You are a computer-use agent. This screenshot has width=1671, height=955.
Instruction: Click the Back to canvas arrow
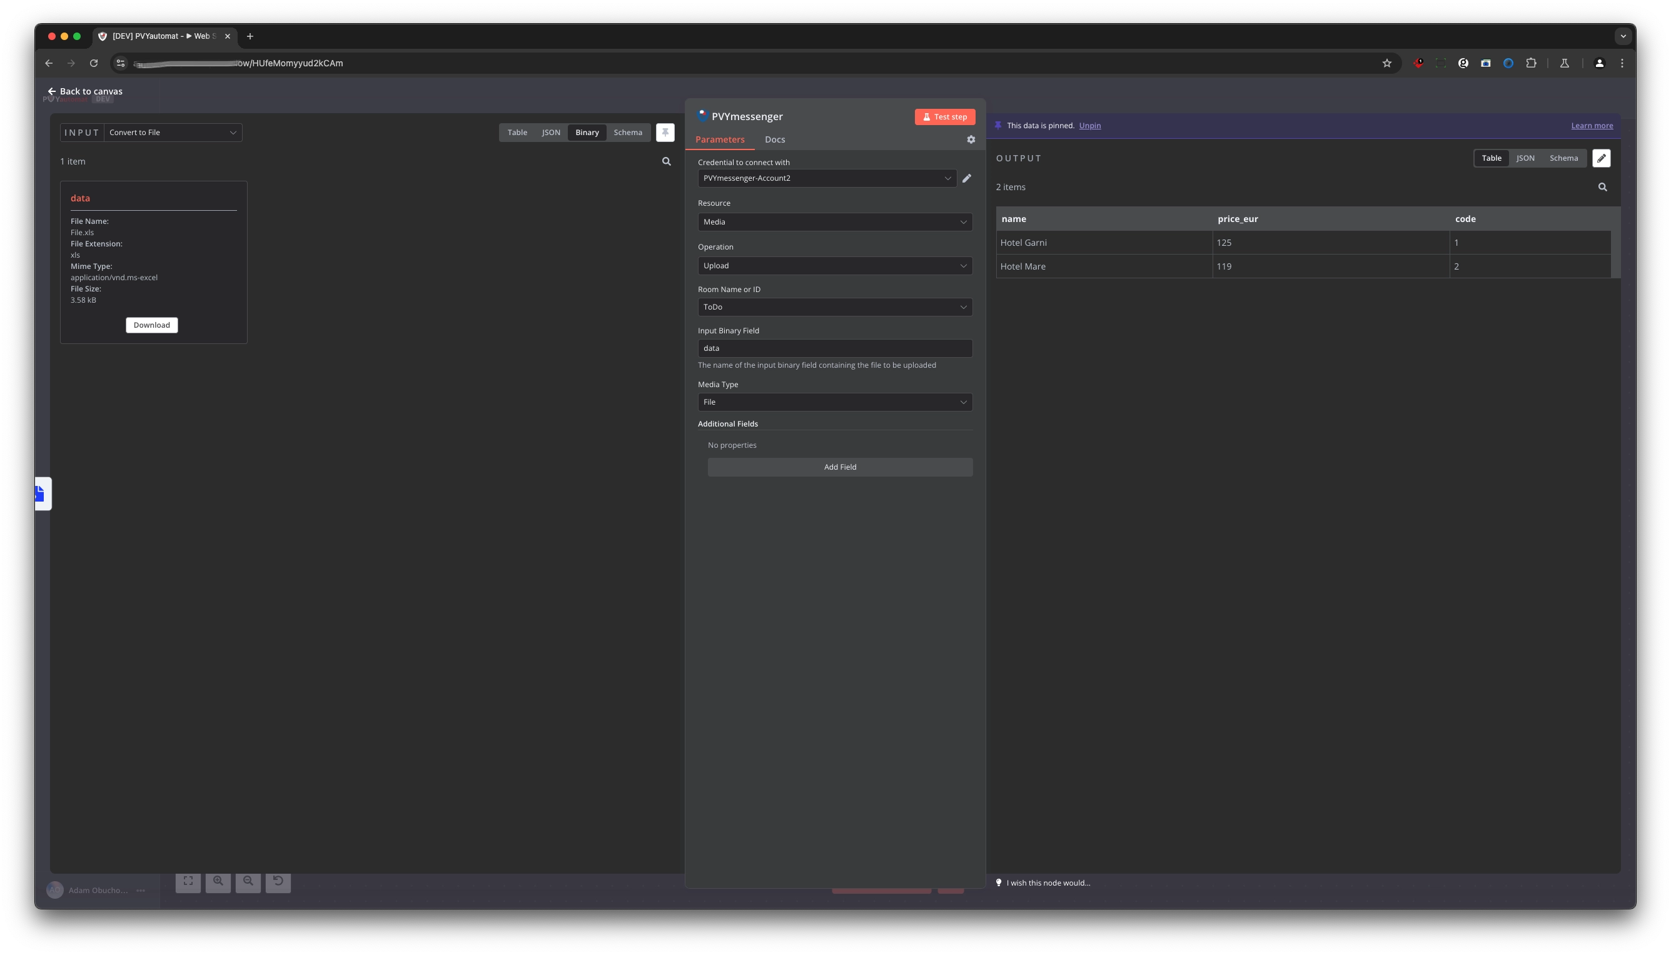[52, 91]
